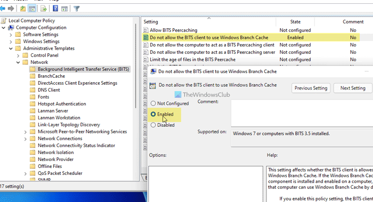Image resolution: width=373 pixels, height=202 pixels.
Task: Select 'Do not allow the computer to act as a BITS Peercaching server'
Action: tap(213, 52)
